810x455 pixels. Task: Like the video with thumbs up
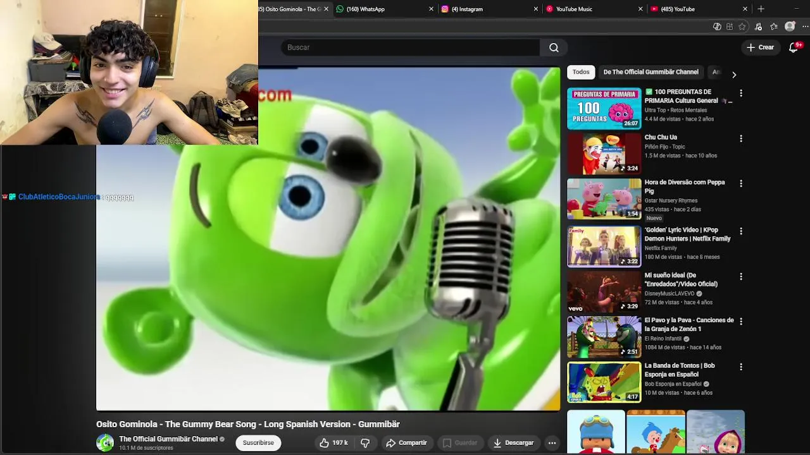coord(333,443)
